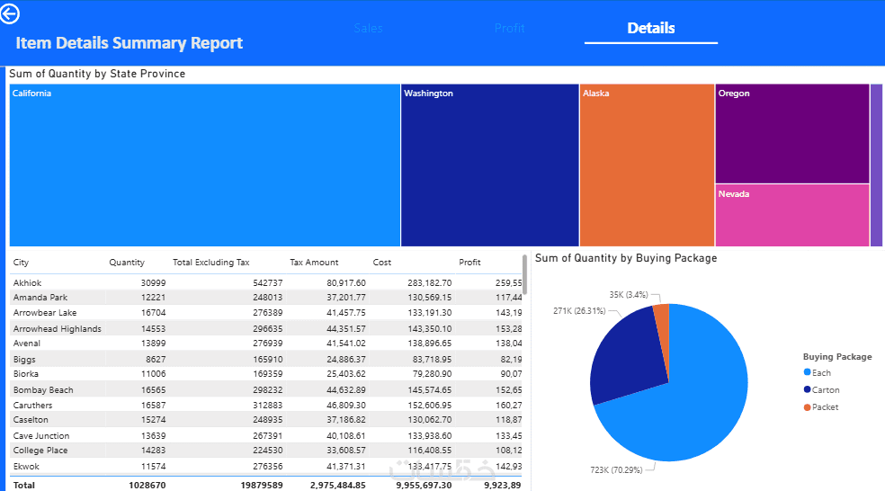Click the pie label '271K (26.31%)'
This screenshot has width=885, height=491.
pos(579,311)
